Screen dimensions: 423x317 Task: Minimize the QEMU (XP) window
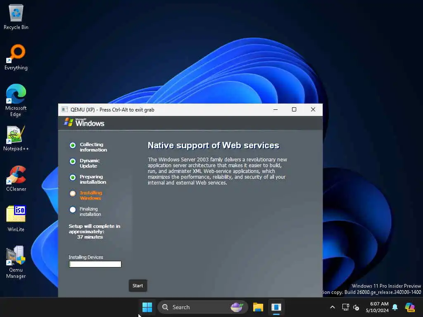[x=276, y=109]
